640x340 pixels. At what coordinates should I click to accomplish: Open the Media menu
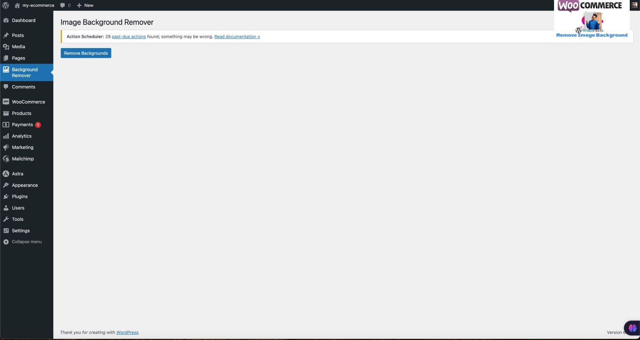[x=19, y=46]
